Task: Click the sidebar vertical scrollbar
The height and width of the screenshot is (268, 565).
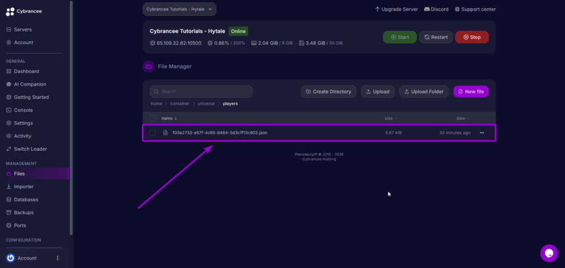Action: pyautogui.click(x=71, y=110)
